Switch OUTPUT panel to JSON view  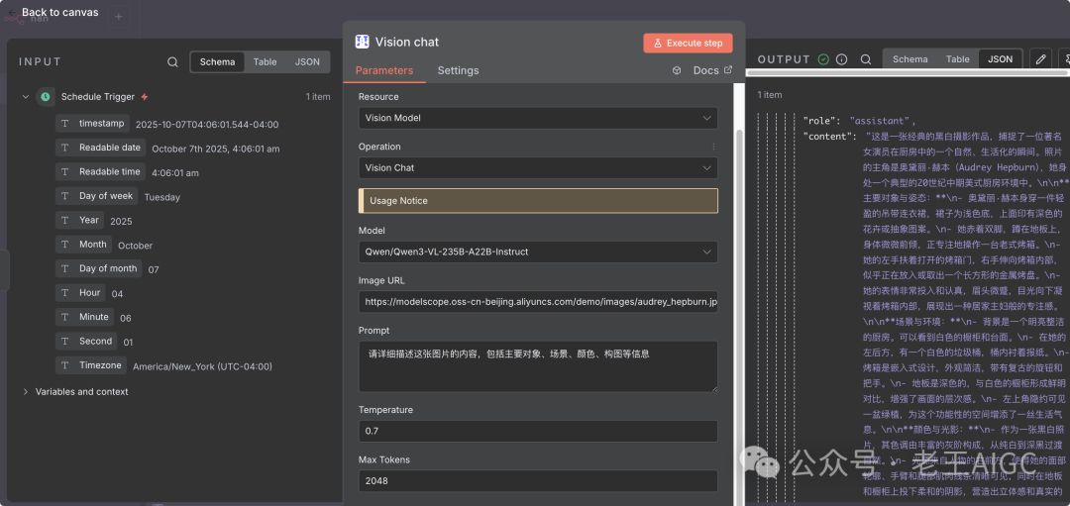pos(1001,59)
